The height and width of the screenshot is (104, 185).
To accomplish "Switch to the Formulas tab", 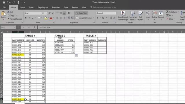I will (56, 7).
